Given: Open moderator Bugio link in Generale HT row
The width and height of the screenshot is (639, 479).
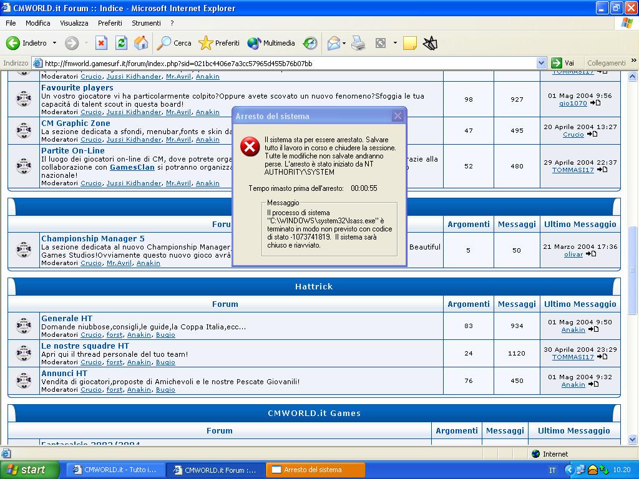Looking at the screenshot, I should click(165, 335).
